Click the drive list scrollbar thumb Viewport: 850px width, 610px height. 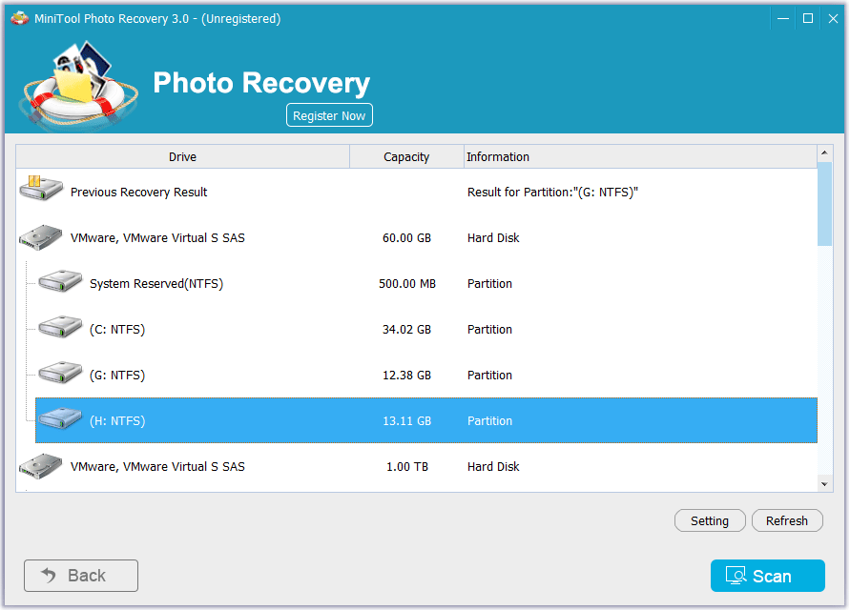click(x=824, y=204)
